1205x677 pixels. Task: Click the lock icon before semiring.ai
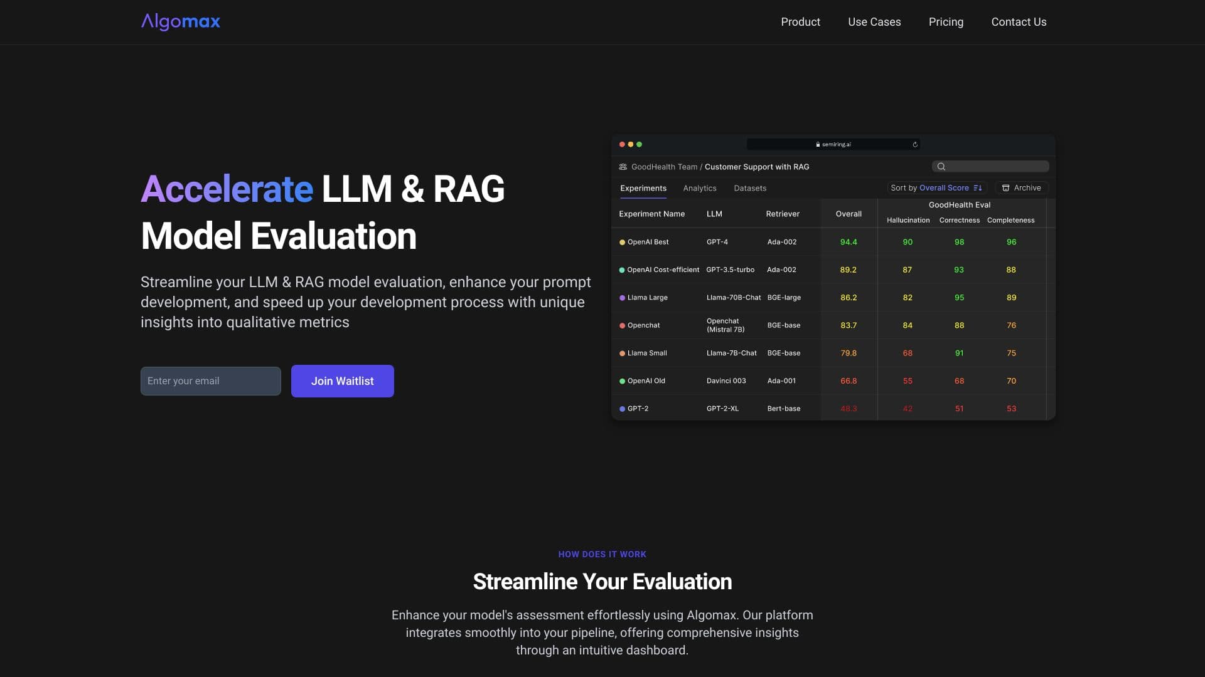[818, 145]
